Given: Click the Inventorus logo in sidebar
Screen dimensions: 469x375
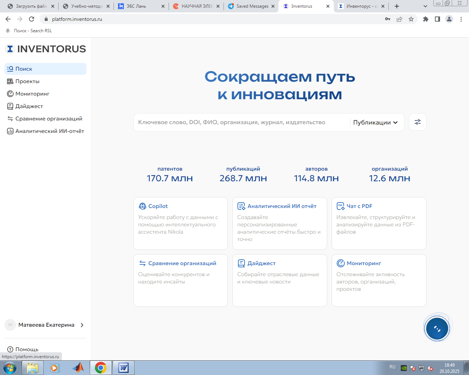Looking at the screenshot, I should [46, 49].
